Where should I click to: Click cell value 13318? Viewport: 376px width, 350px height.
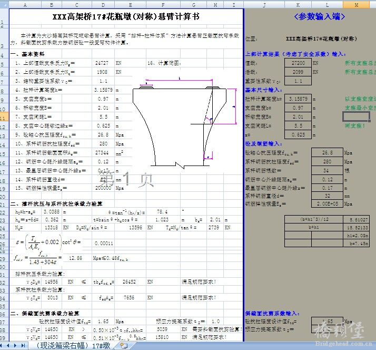pos(51,227)
